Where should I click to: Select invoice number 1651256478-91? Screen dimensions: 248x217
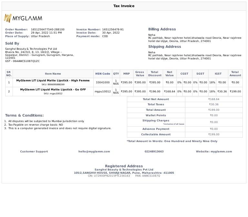click(x=113, y=29)
